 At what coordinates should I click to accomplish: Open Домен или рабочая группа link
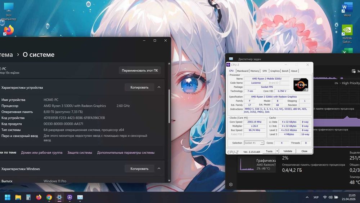(41, 153)
